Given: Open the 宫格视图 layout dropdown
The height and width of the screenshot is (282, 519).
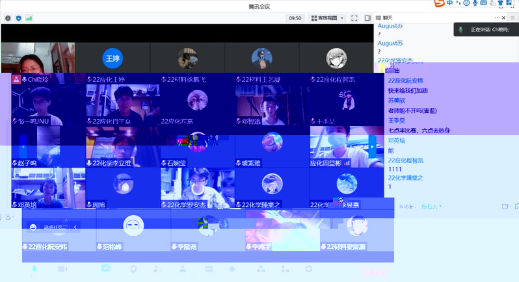Looking at the screenshot, I should 328,18.
